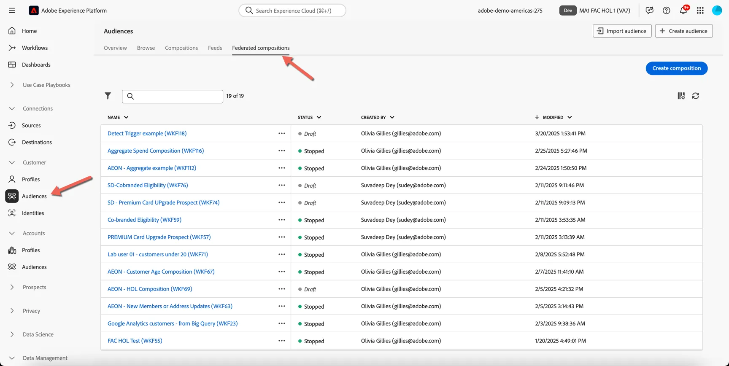Open the notifications bell
Screen dimensions: 729x366
[x=683, y=10]
